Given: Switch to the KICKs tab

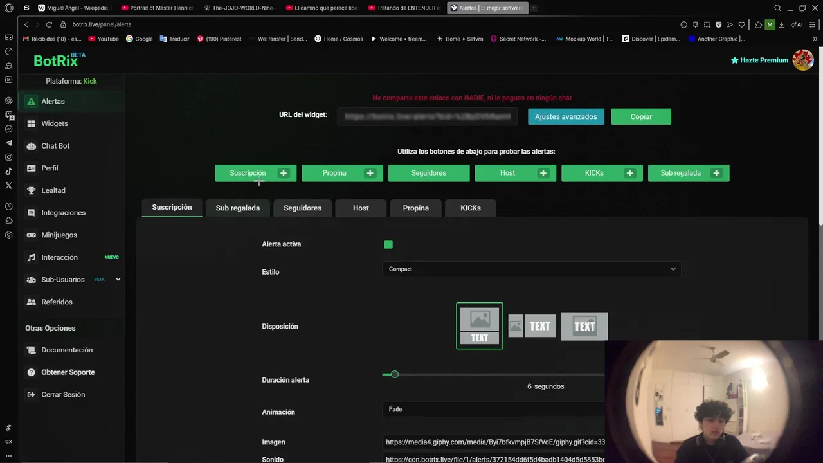Looking at the screenshot, I should (x=471, y=208).
